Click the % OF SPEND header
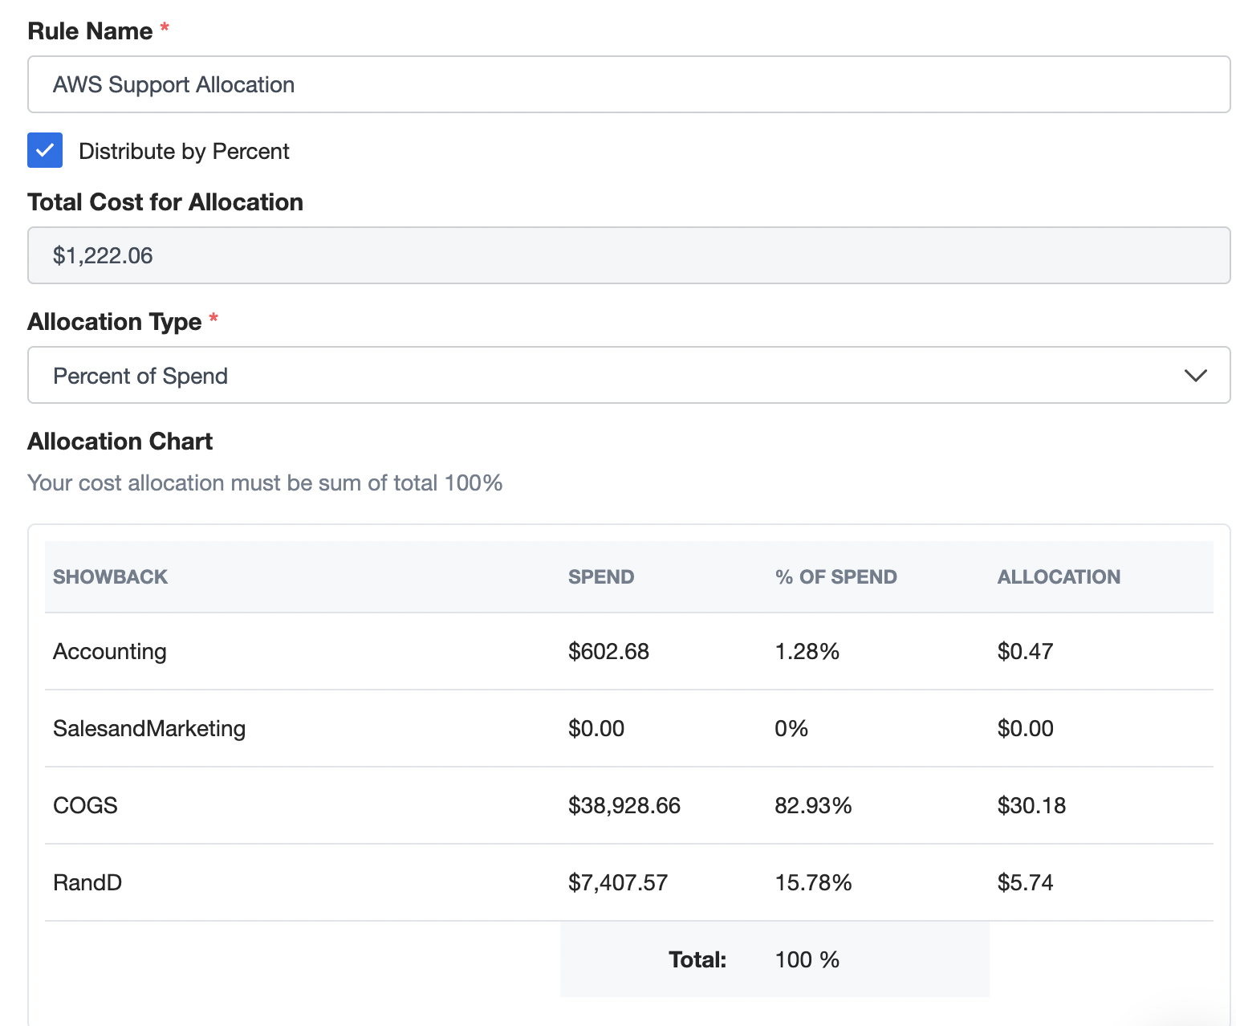This screenshot has height=1026, width=1236. pyautogui.click(x=835, y=576)
